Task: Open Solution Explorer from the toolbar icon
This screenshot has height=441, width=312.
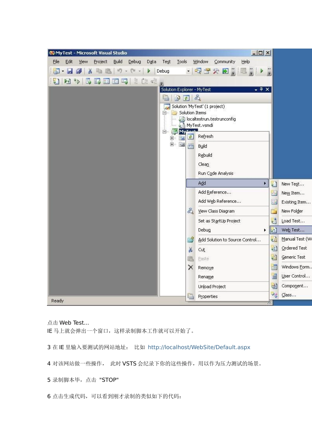Action: coord(198,71)
